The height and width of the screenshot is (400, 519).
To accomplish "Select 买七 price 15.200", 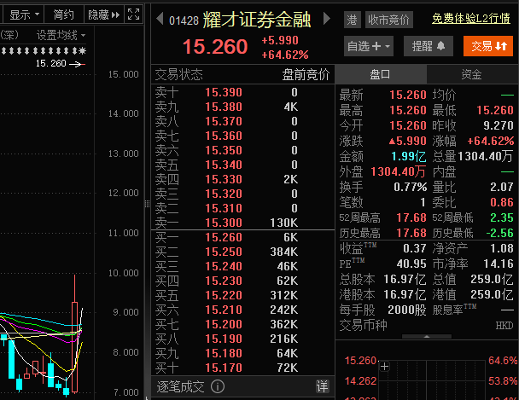I will click(224, 324).
